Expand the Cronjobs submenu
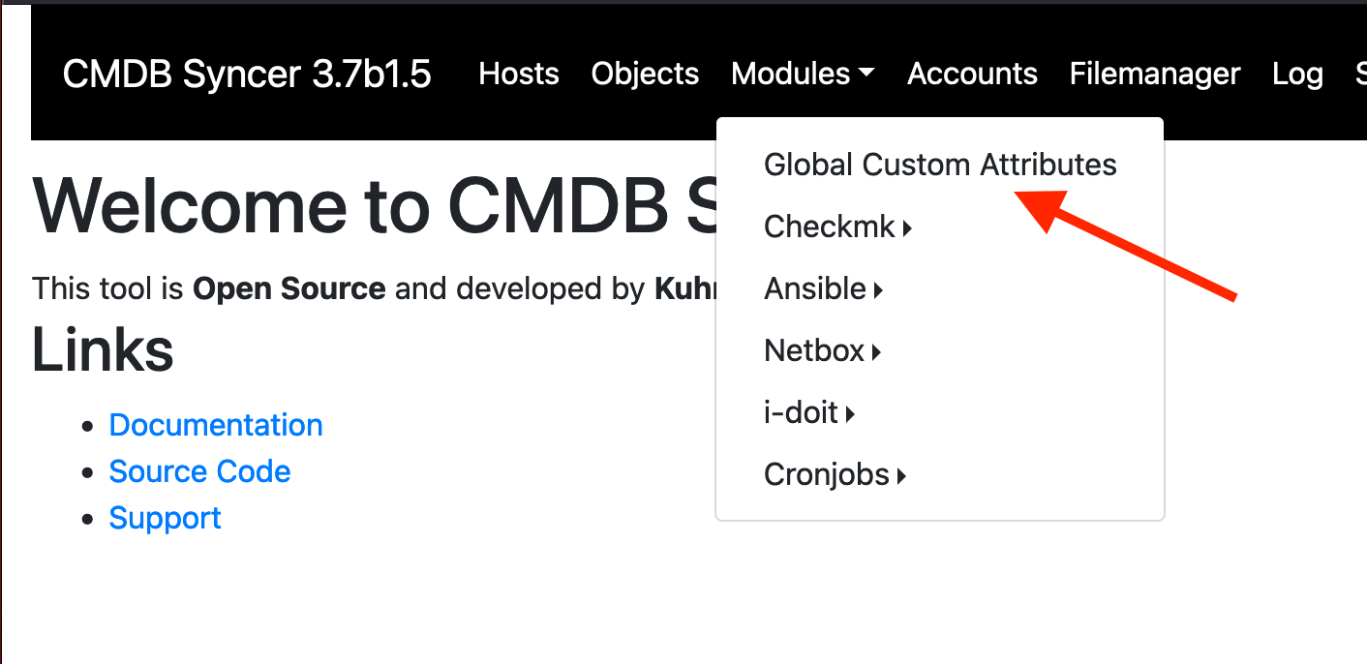 coord(835,475)
